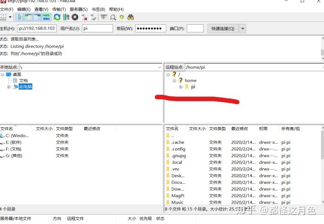
Task: Collapse the remote root / node
Action: coord(168,75)
